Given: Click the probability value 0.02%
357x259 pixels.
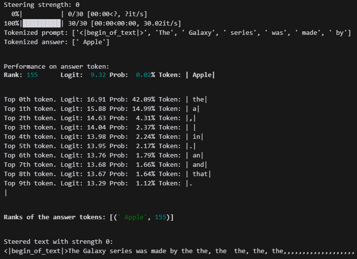Looking at the screenshot, I should tap(145, 75).
